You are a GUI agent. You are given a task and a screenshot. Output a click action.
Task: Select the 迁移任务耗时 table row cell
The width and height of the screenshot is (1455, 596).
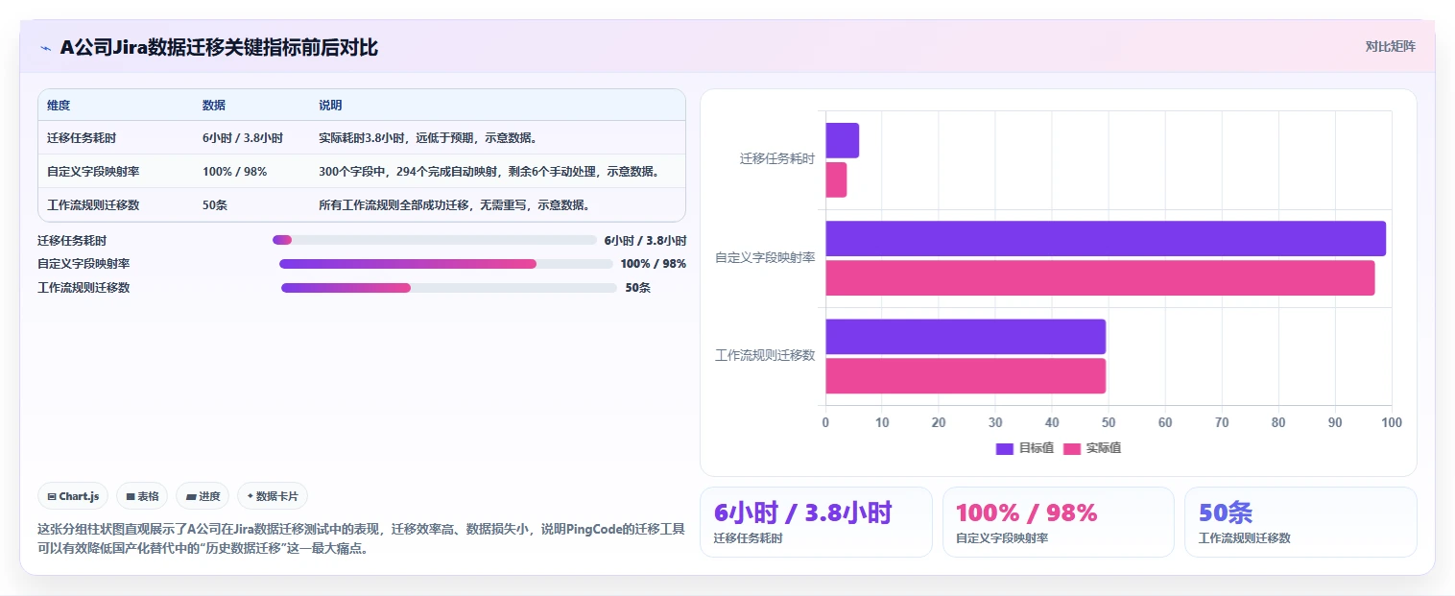(82, 138)
